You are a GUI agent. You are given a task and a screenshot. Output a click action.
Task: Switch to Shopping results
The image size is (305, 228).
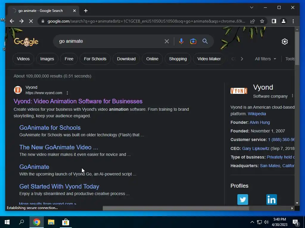(x=178, y=59)
